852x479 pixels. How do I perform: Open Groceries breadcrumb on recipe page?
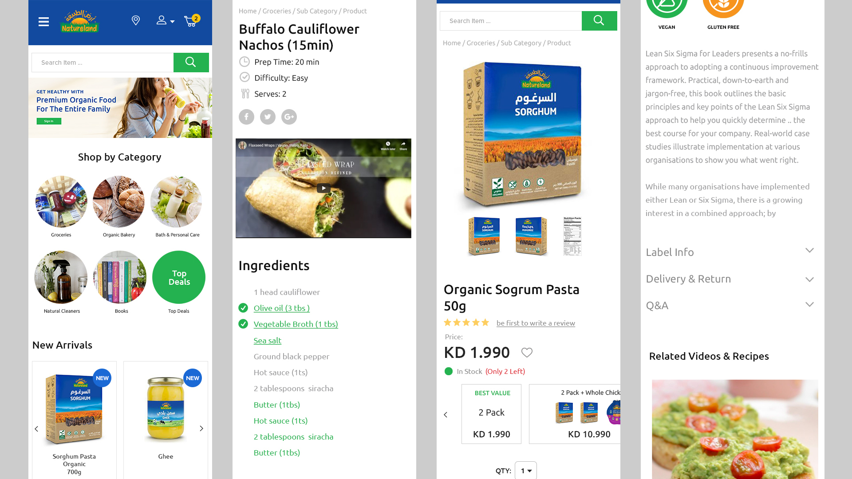276,11
